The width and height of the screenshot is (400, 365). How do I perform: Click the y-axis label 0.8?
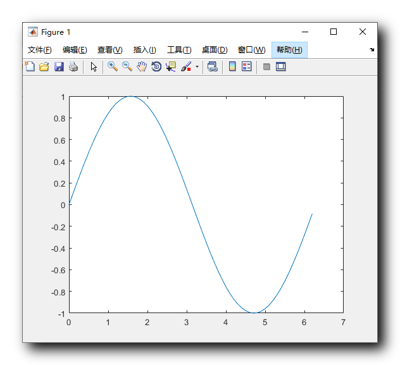tap(59, 119)
